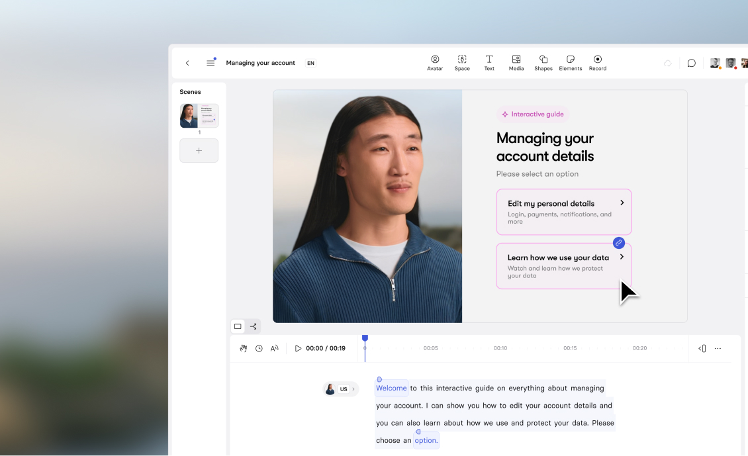Open the Shapes tool
Screen dimensions: 748x456
point(543,63)
